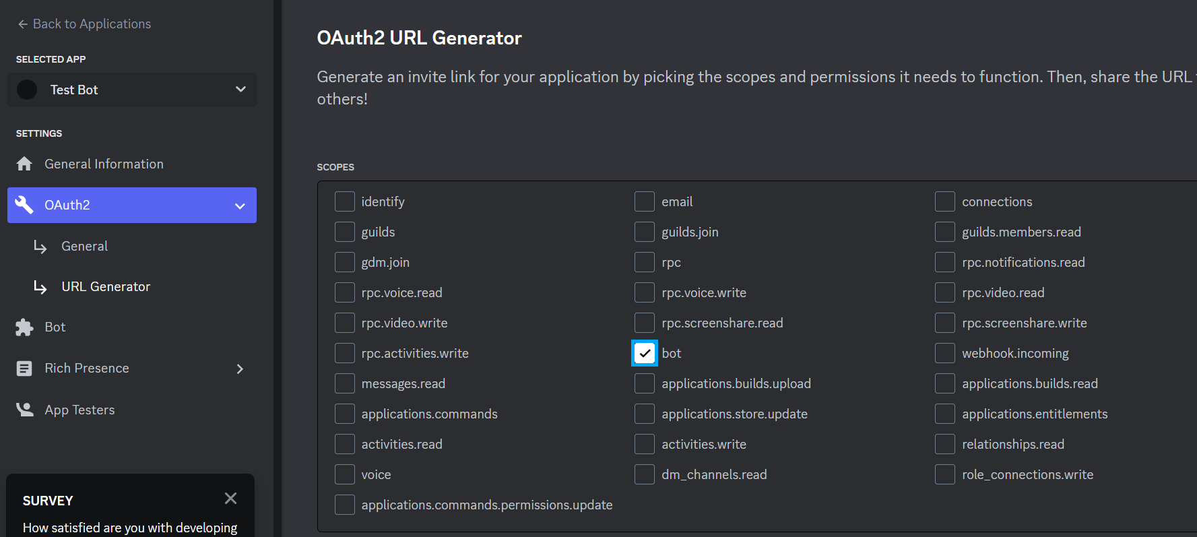The width and height of the screenshot is (1197, 537).
Task: Check the webhook.incoming scope
Action: coord(944,352)
